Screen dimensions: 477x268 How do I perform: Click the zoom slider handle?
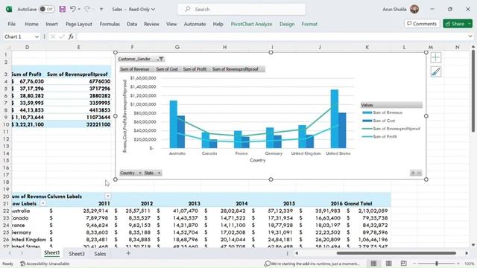(x=437, y=264)
